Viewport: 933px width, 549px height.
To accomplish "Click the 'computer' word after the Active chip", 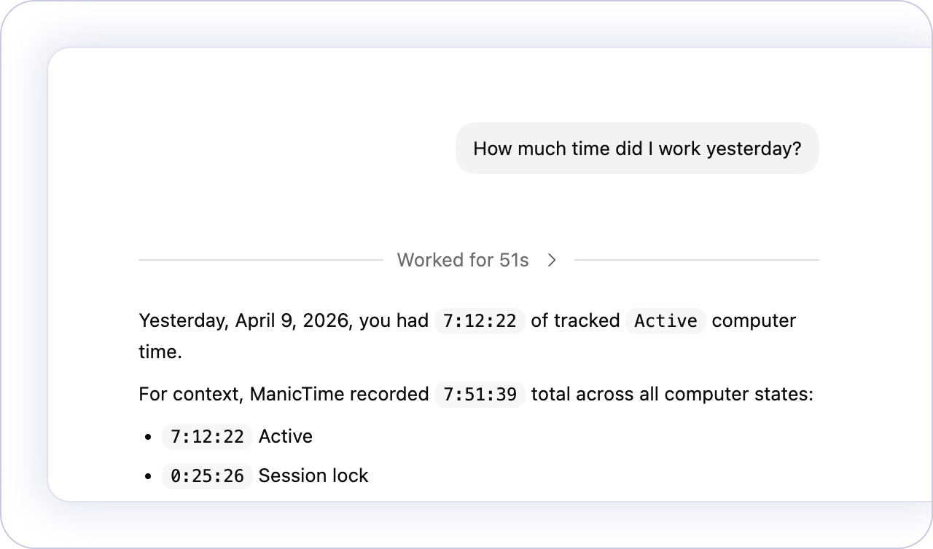I will (x=754, y=321).
